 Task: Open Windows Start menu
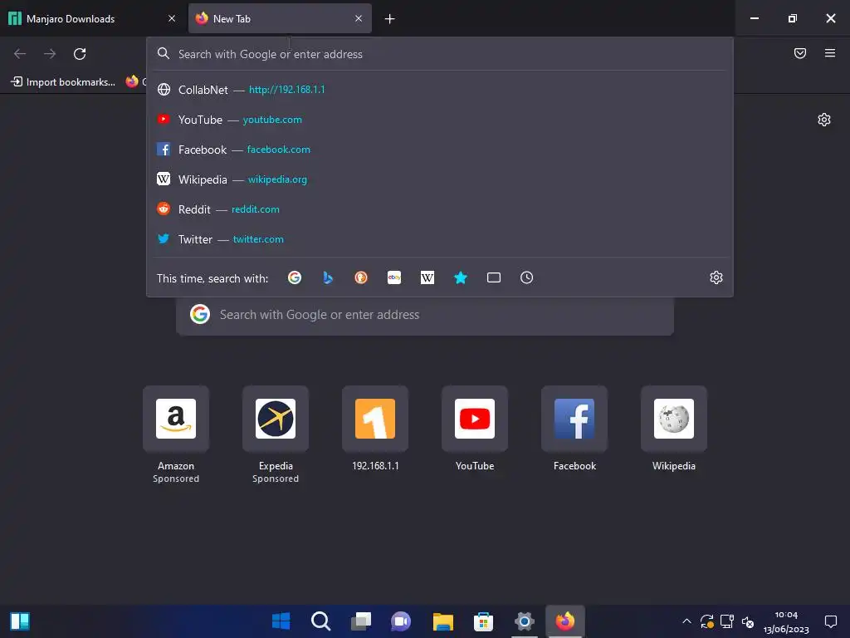[281, 621]
